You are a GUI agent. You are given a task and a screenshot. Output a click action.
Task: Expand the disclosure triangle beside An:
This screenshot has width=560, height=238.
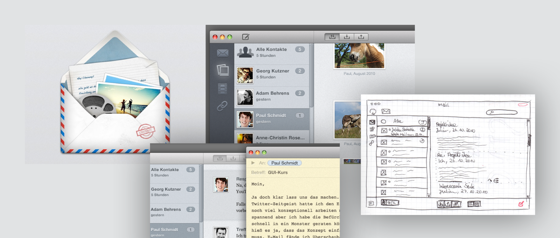pos(253,163)
